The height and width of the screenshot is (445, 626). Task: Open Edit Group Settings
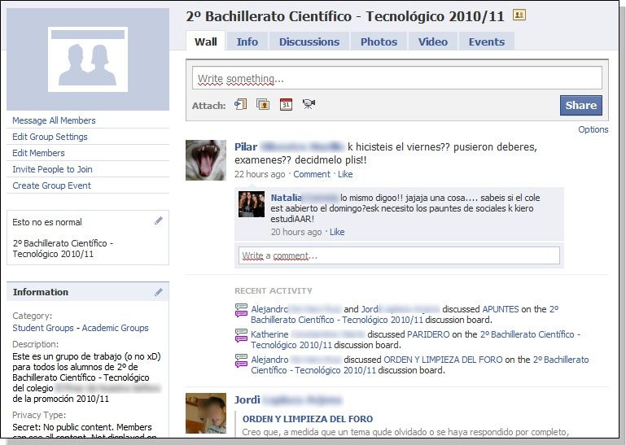[50, 137]
